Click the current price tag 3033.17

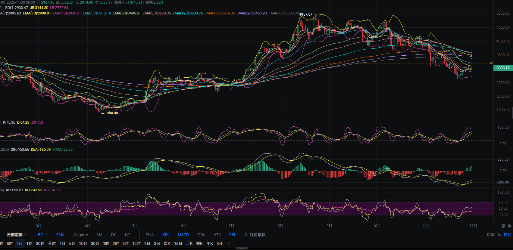[x=503, y=68]
